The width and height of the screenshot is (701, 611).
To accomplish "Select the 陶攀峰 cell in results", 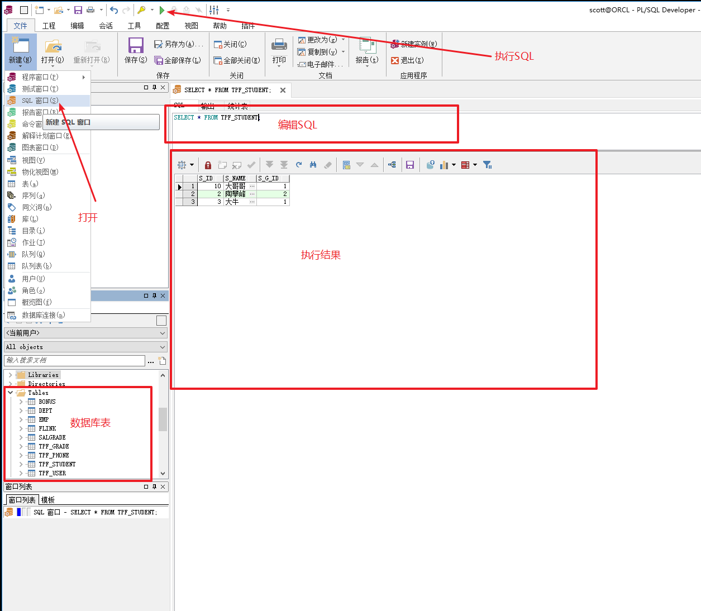I will click(x=240, y=194).
